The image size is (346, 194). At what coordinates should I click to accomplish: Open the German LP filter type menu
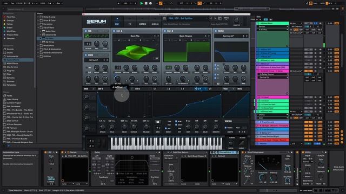coord(228,36)
